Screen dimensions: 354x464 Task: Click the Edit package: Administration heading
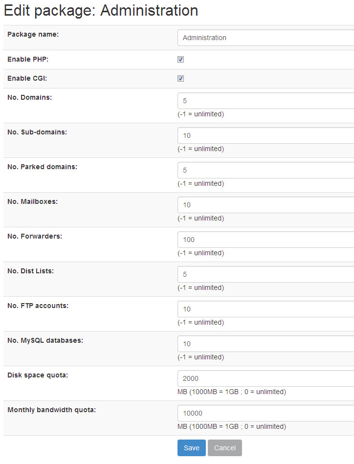[x=101, y=11]
